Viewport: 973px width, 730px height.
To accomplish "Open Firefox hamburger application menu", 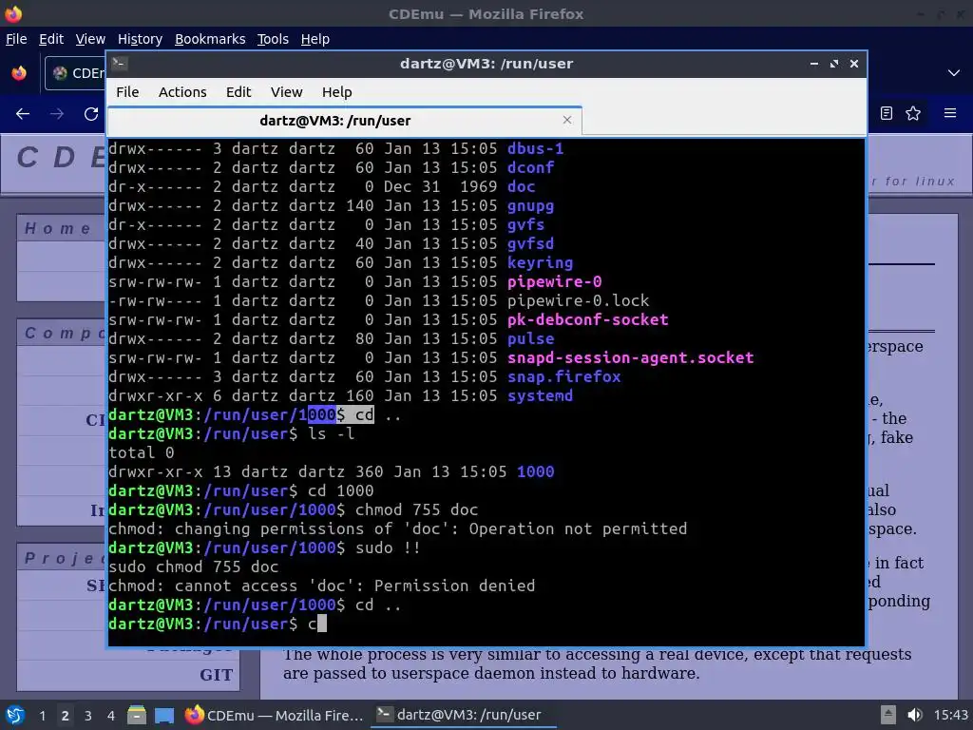I will [x=950, y=113].
